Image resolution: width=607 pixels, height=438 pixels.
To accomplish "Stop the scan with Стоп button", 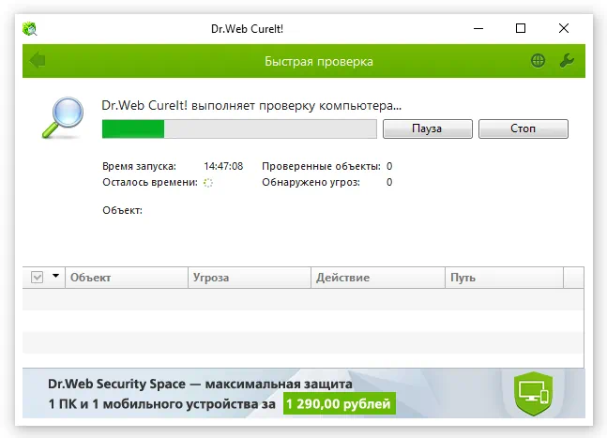I will (x=523, y=128).
